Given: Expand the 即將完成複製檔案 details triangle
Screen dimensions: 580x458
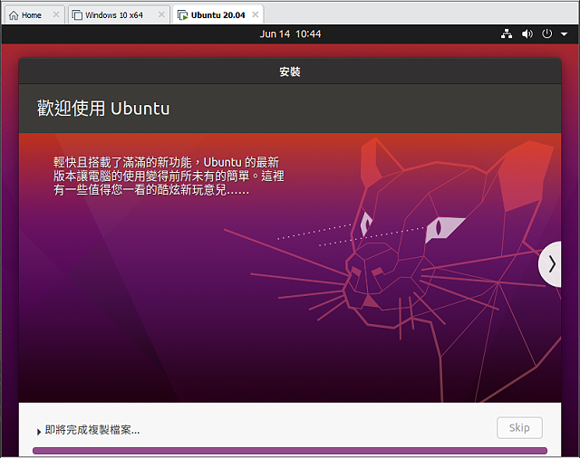Looking at the screenshot, I should tap(39, 432).
